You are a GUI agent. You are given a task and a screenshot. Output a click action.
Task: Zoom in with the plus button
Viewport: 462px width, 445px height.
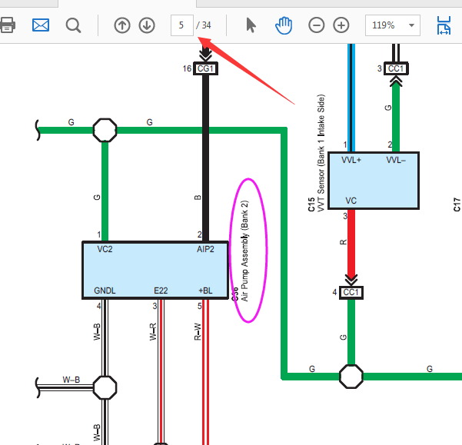click(x=341, y=25)
